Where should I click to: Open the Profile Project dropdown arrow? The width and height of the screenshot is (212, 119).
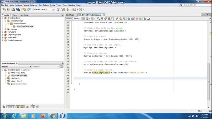[83, 10]
